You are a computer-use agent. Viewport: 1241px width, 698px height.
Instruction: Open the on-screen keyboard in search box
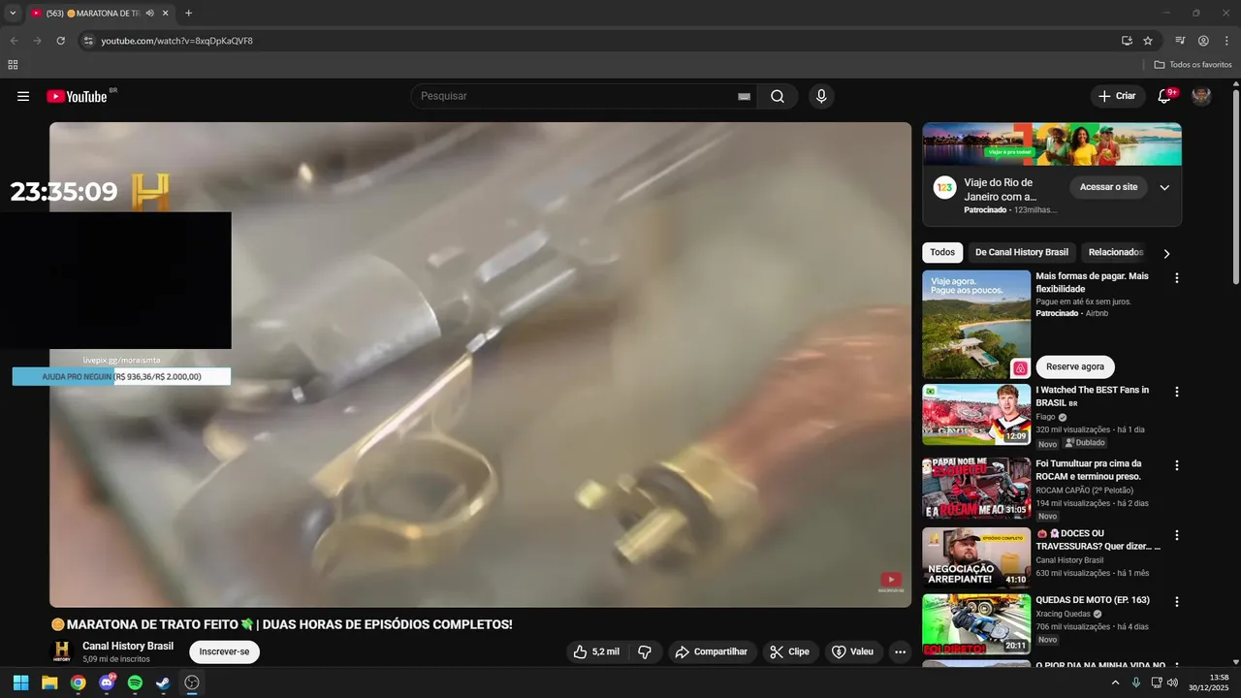point(744,97)
